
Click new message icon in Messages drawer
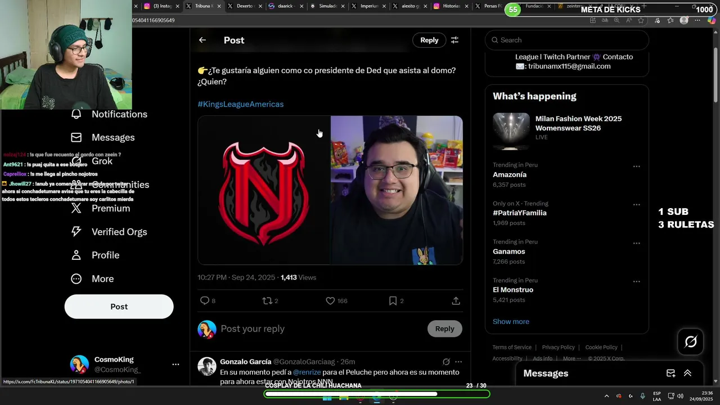click(x=670, y=373)
